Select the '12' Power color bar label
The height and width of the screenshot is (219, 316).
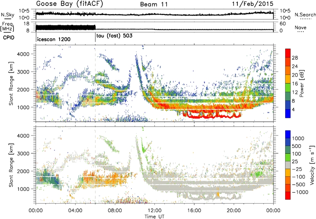point(295,93)
